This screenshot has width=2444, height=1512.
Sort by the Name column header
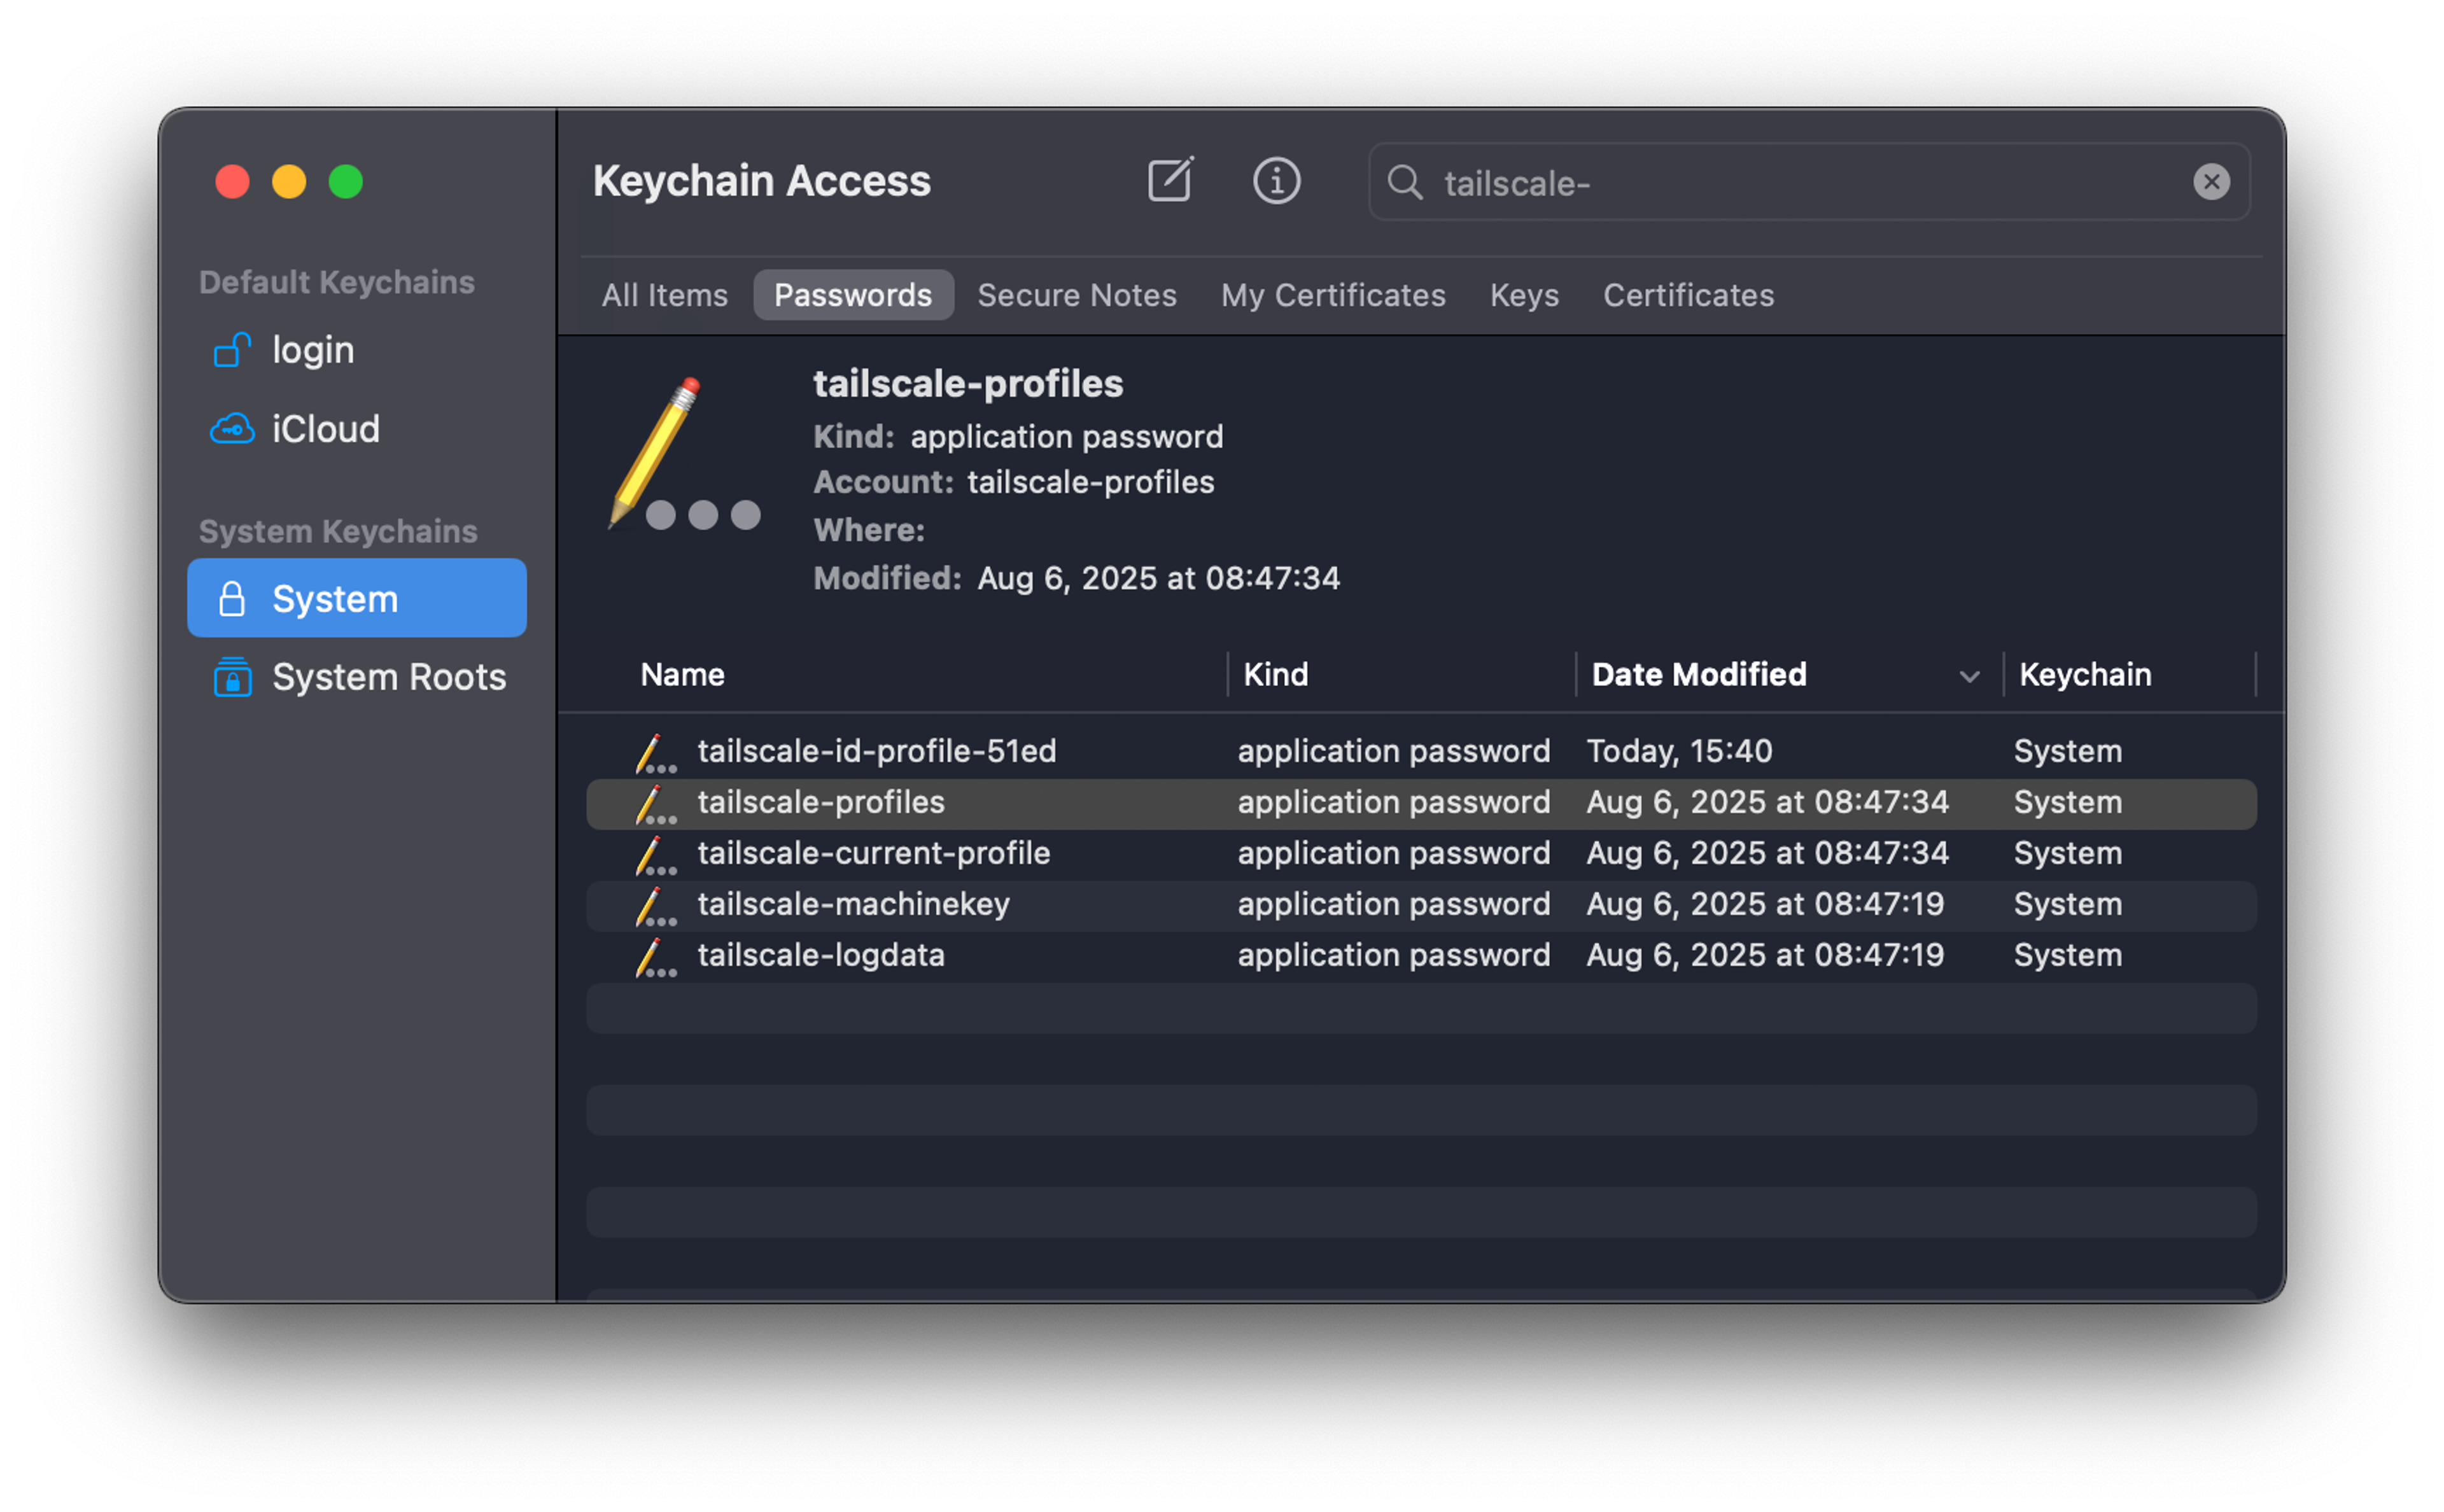[682, 675]
